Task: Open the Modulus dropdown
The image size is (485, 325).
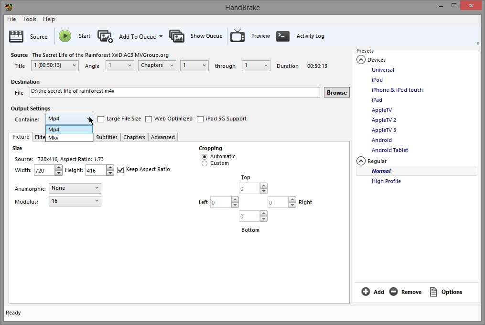Action: [75, 201]
